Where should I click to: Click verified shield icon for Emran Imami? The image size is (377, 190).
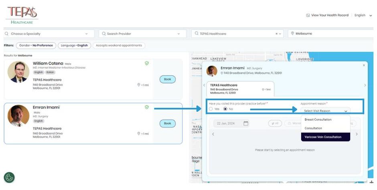[x=147, y=107]
